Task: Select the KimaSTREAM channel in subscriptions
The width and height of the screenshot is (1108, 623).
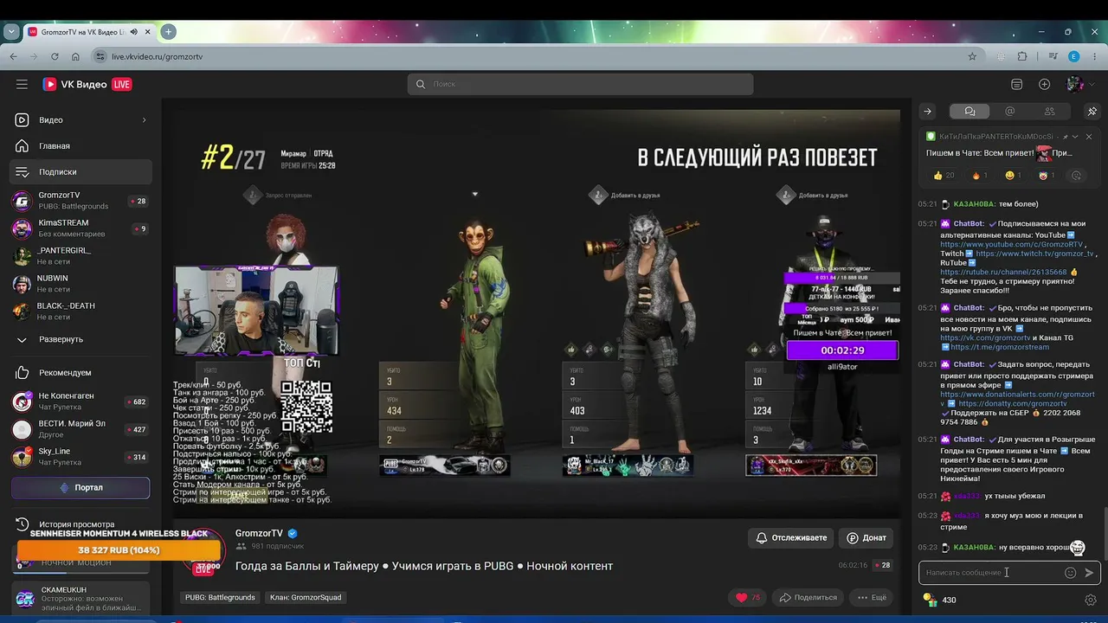Action: pos(81,228)
